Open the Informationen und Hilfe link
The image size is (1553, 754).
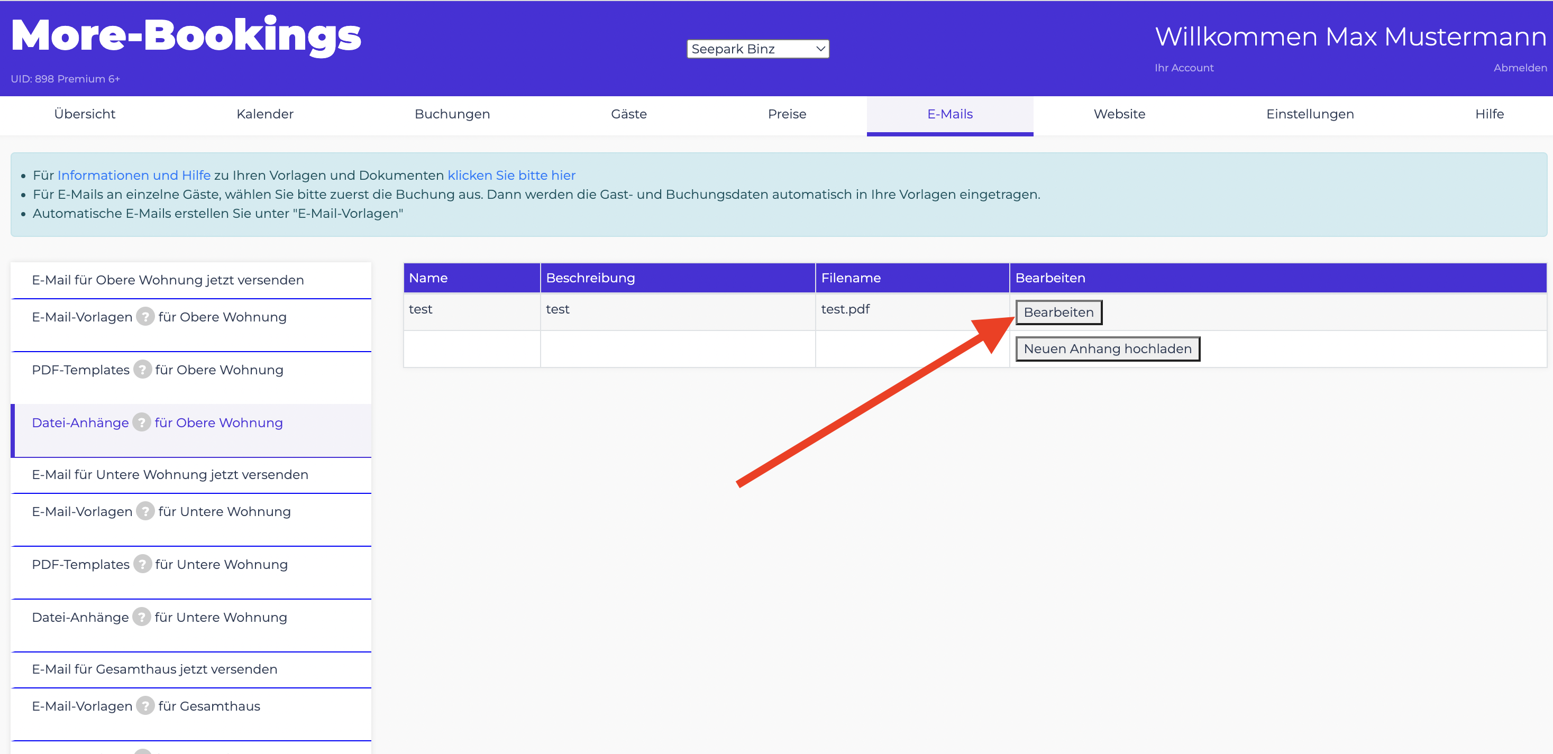click(134, 176)
